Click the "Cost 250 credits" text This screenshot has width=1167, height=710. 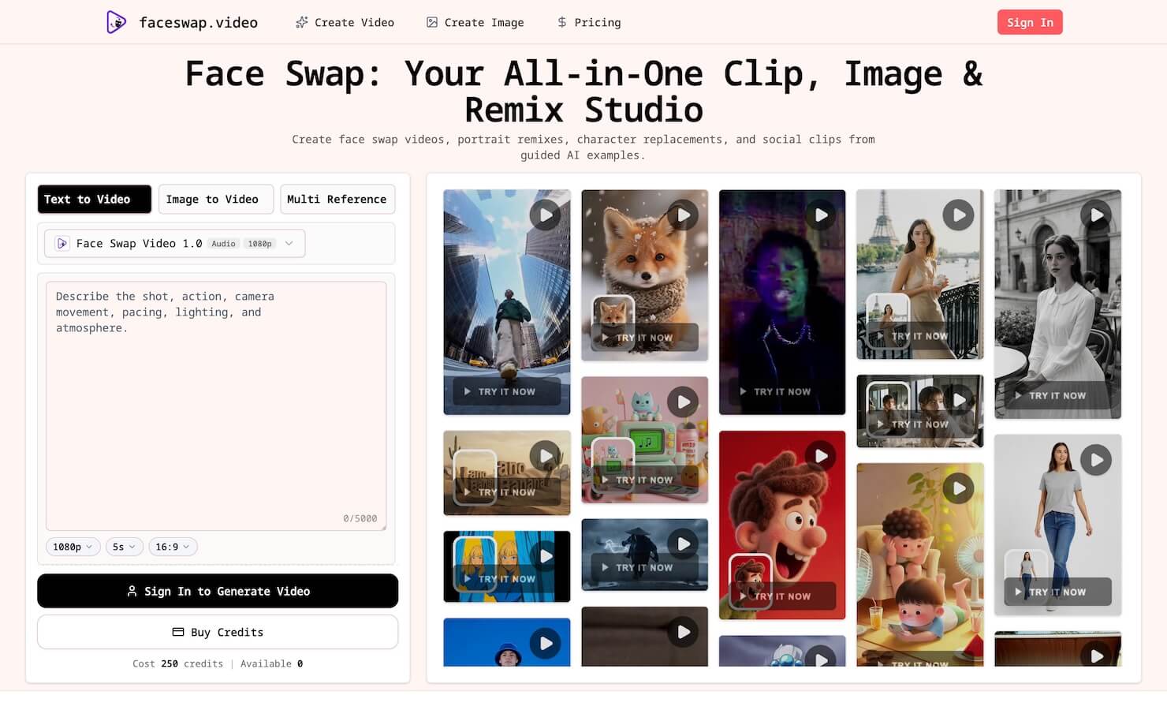[177, 663]
